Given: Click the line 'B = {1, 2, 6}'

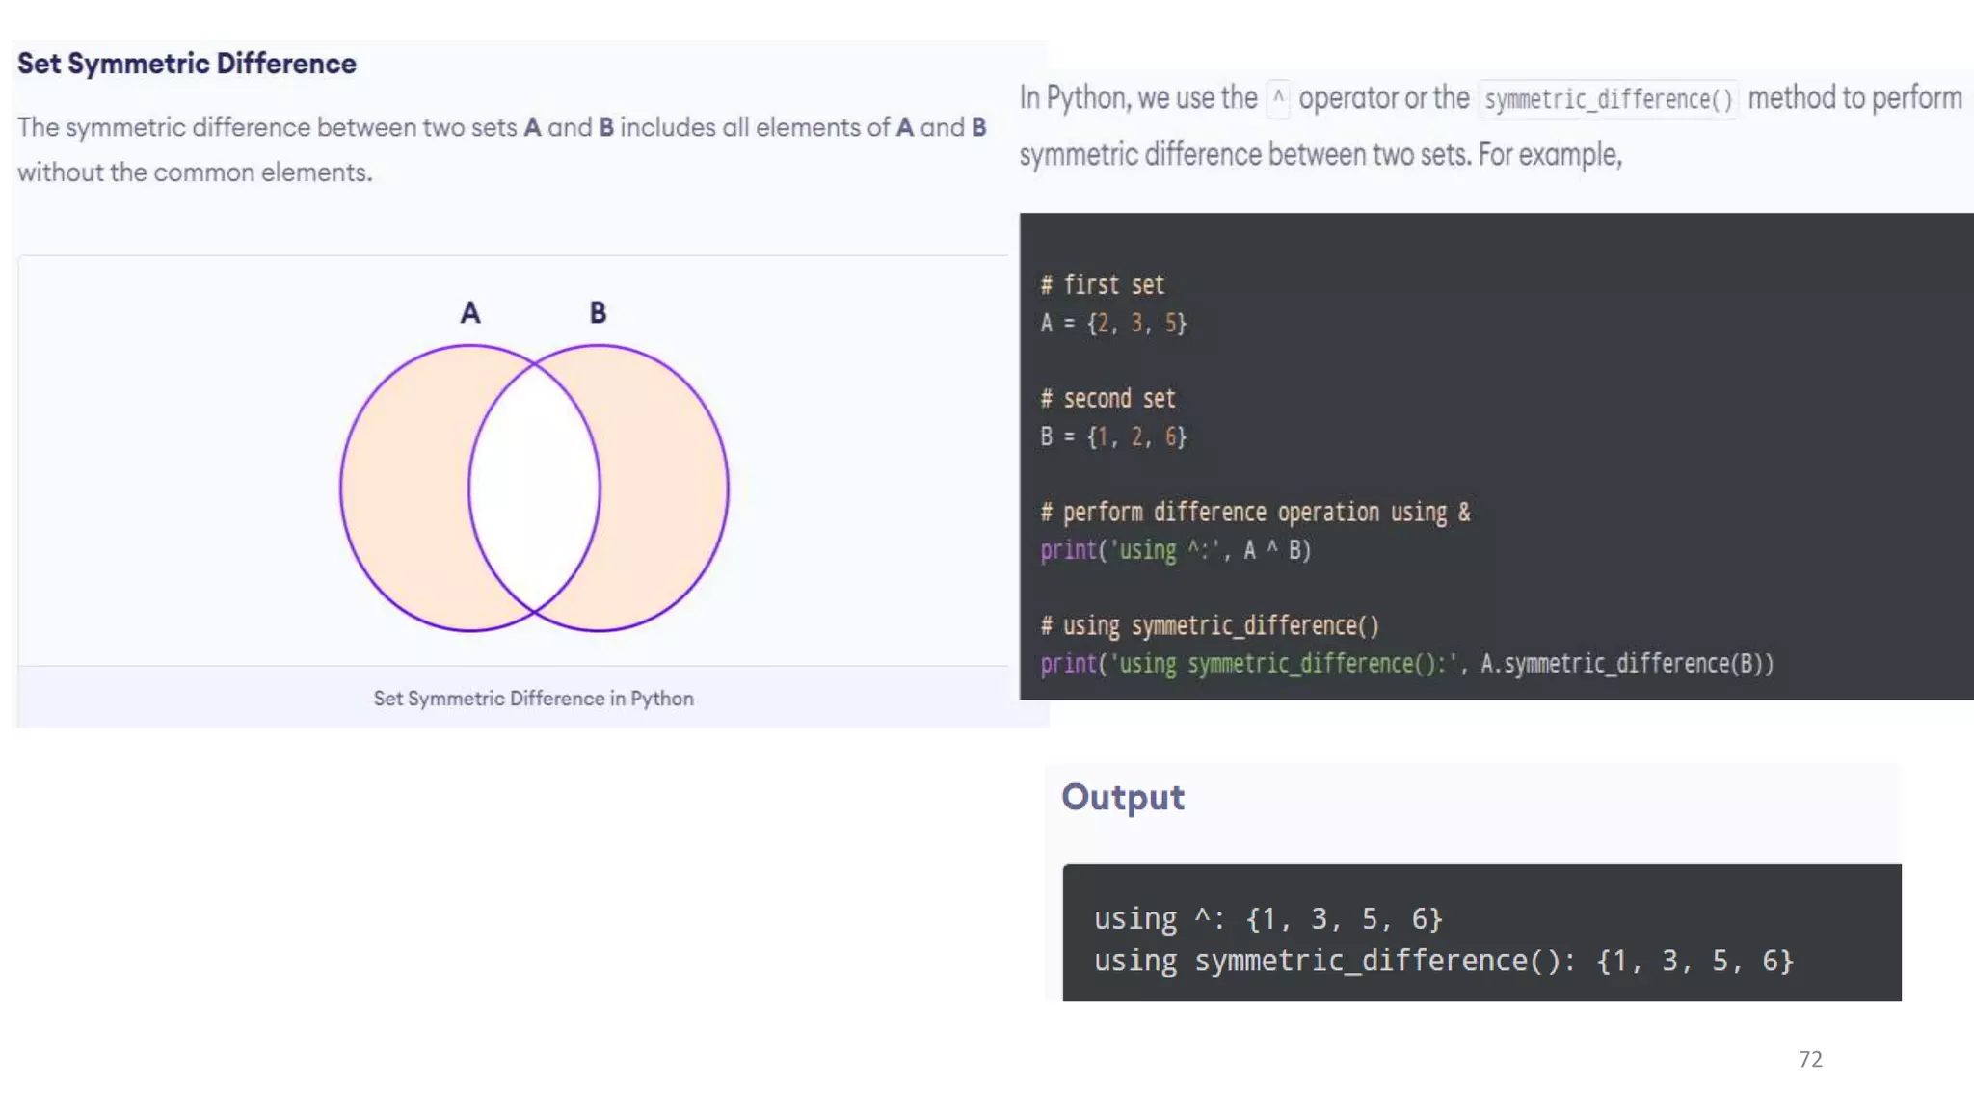Looking at the screenshot, I should tap(1113, 436).
